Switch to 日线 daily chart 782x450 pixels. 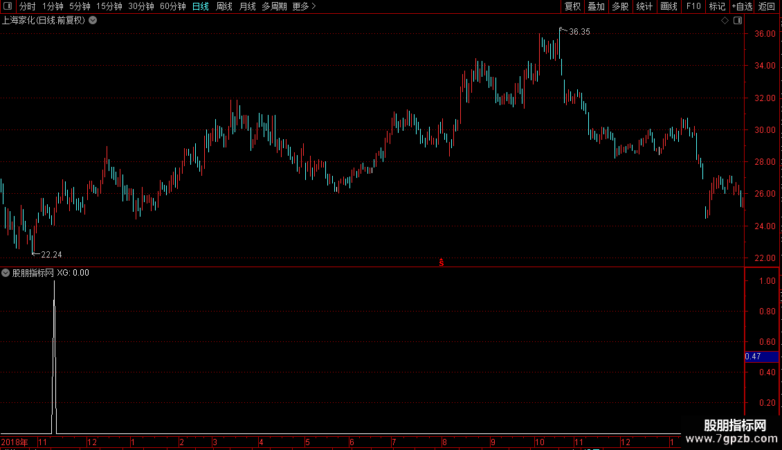[x=201, y=6]
